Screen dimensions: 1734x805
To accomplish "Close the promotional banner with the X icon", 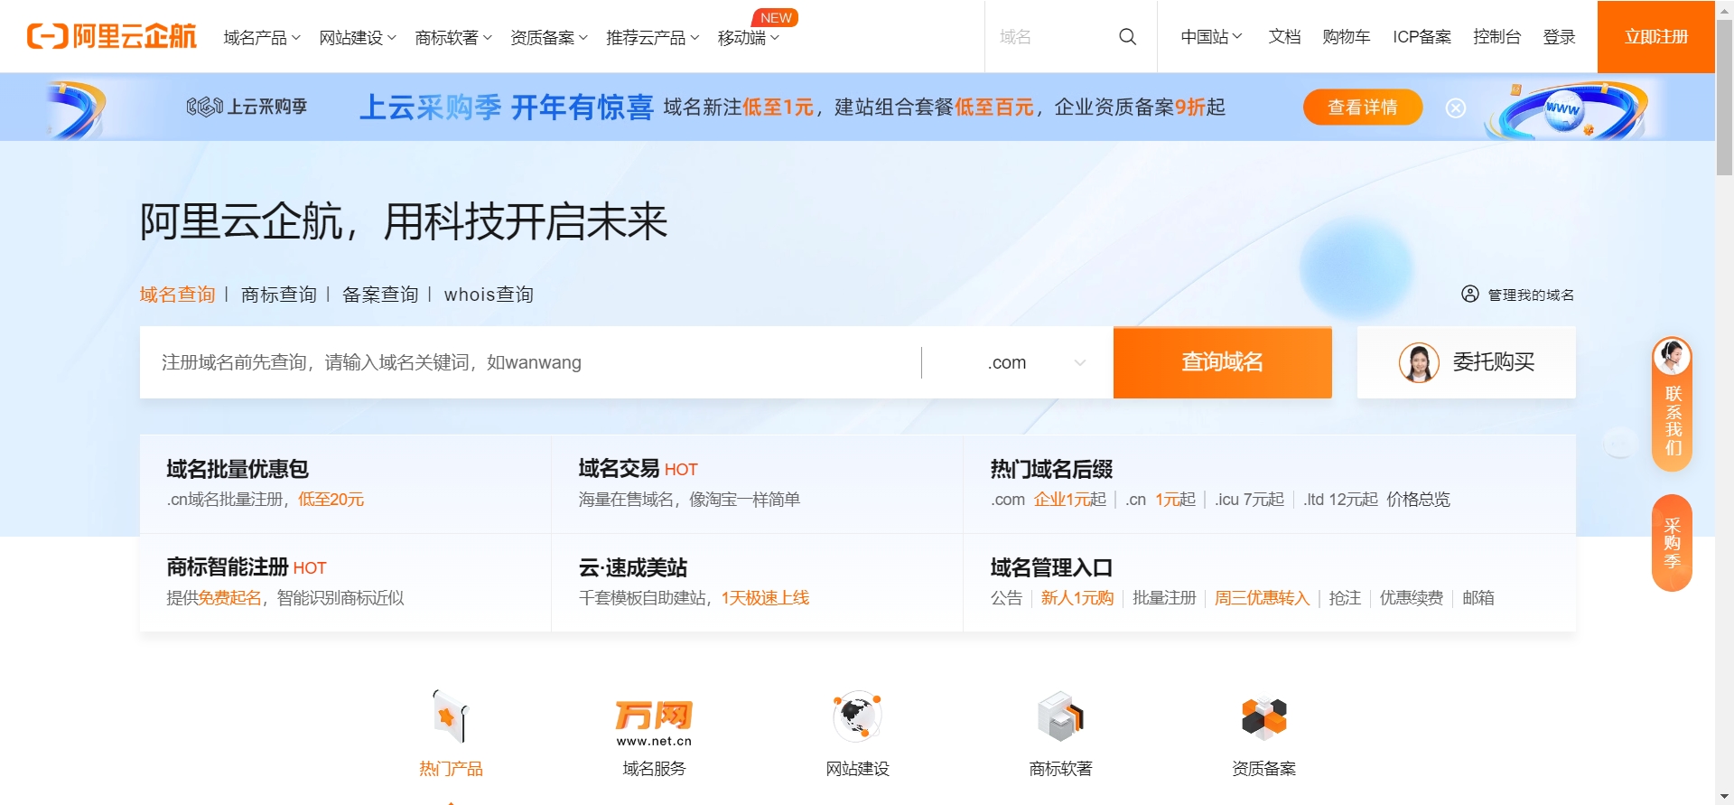I will [1456, 108].
